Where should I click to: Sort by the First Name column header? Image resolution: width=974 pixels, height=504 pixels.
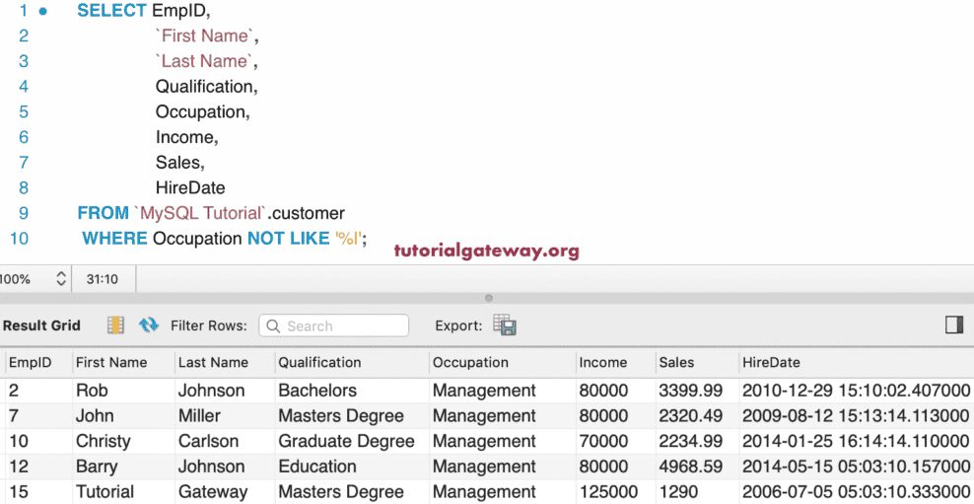(x=111, y=362)
